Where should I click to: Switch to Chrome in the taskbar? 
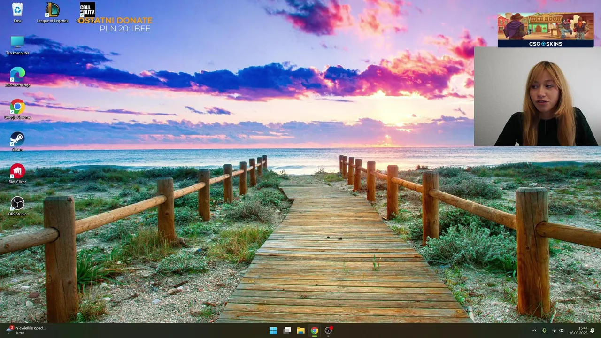coord(315,330)
